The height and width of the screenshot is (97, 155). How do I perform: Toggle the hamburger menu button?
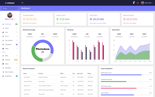(x=22, y=3)
